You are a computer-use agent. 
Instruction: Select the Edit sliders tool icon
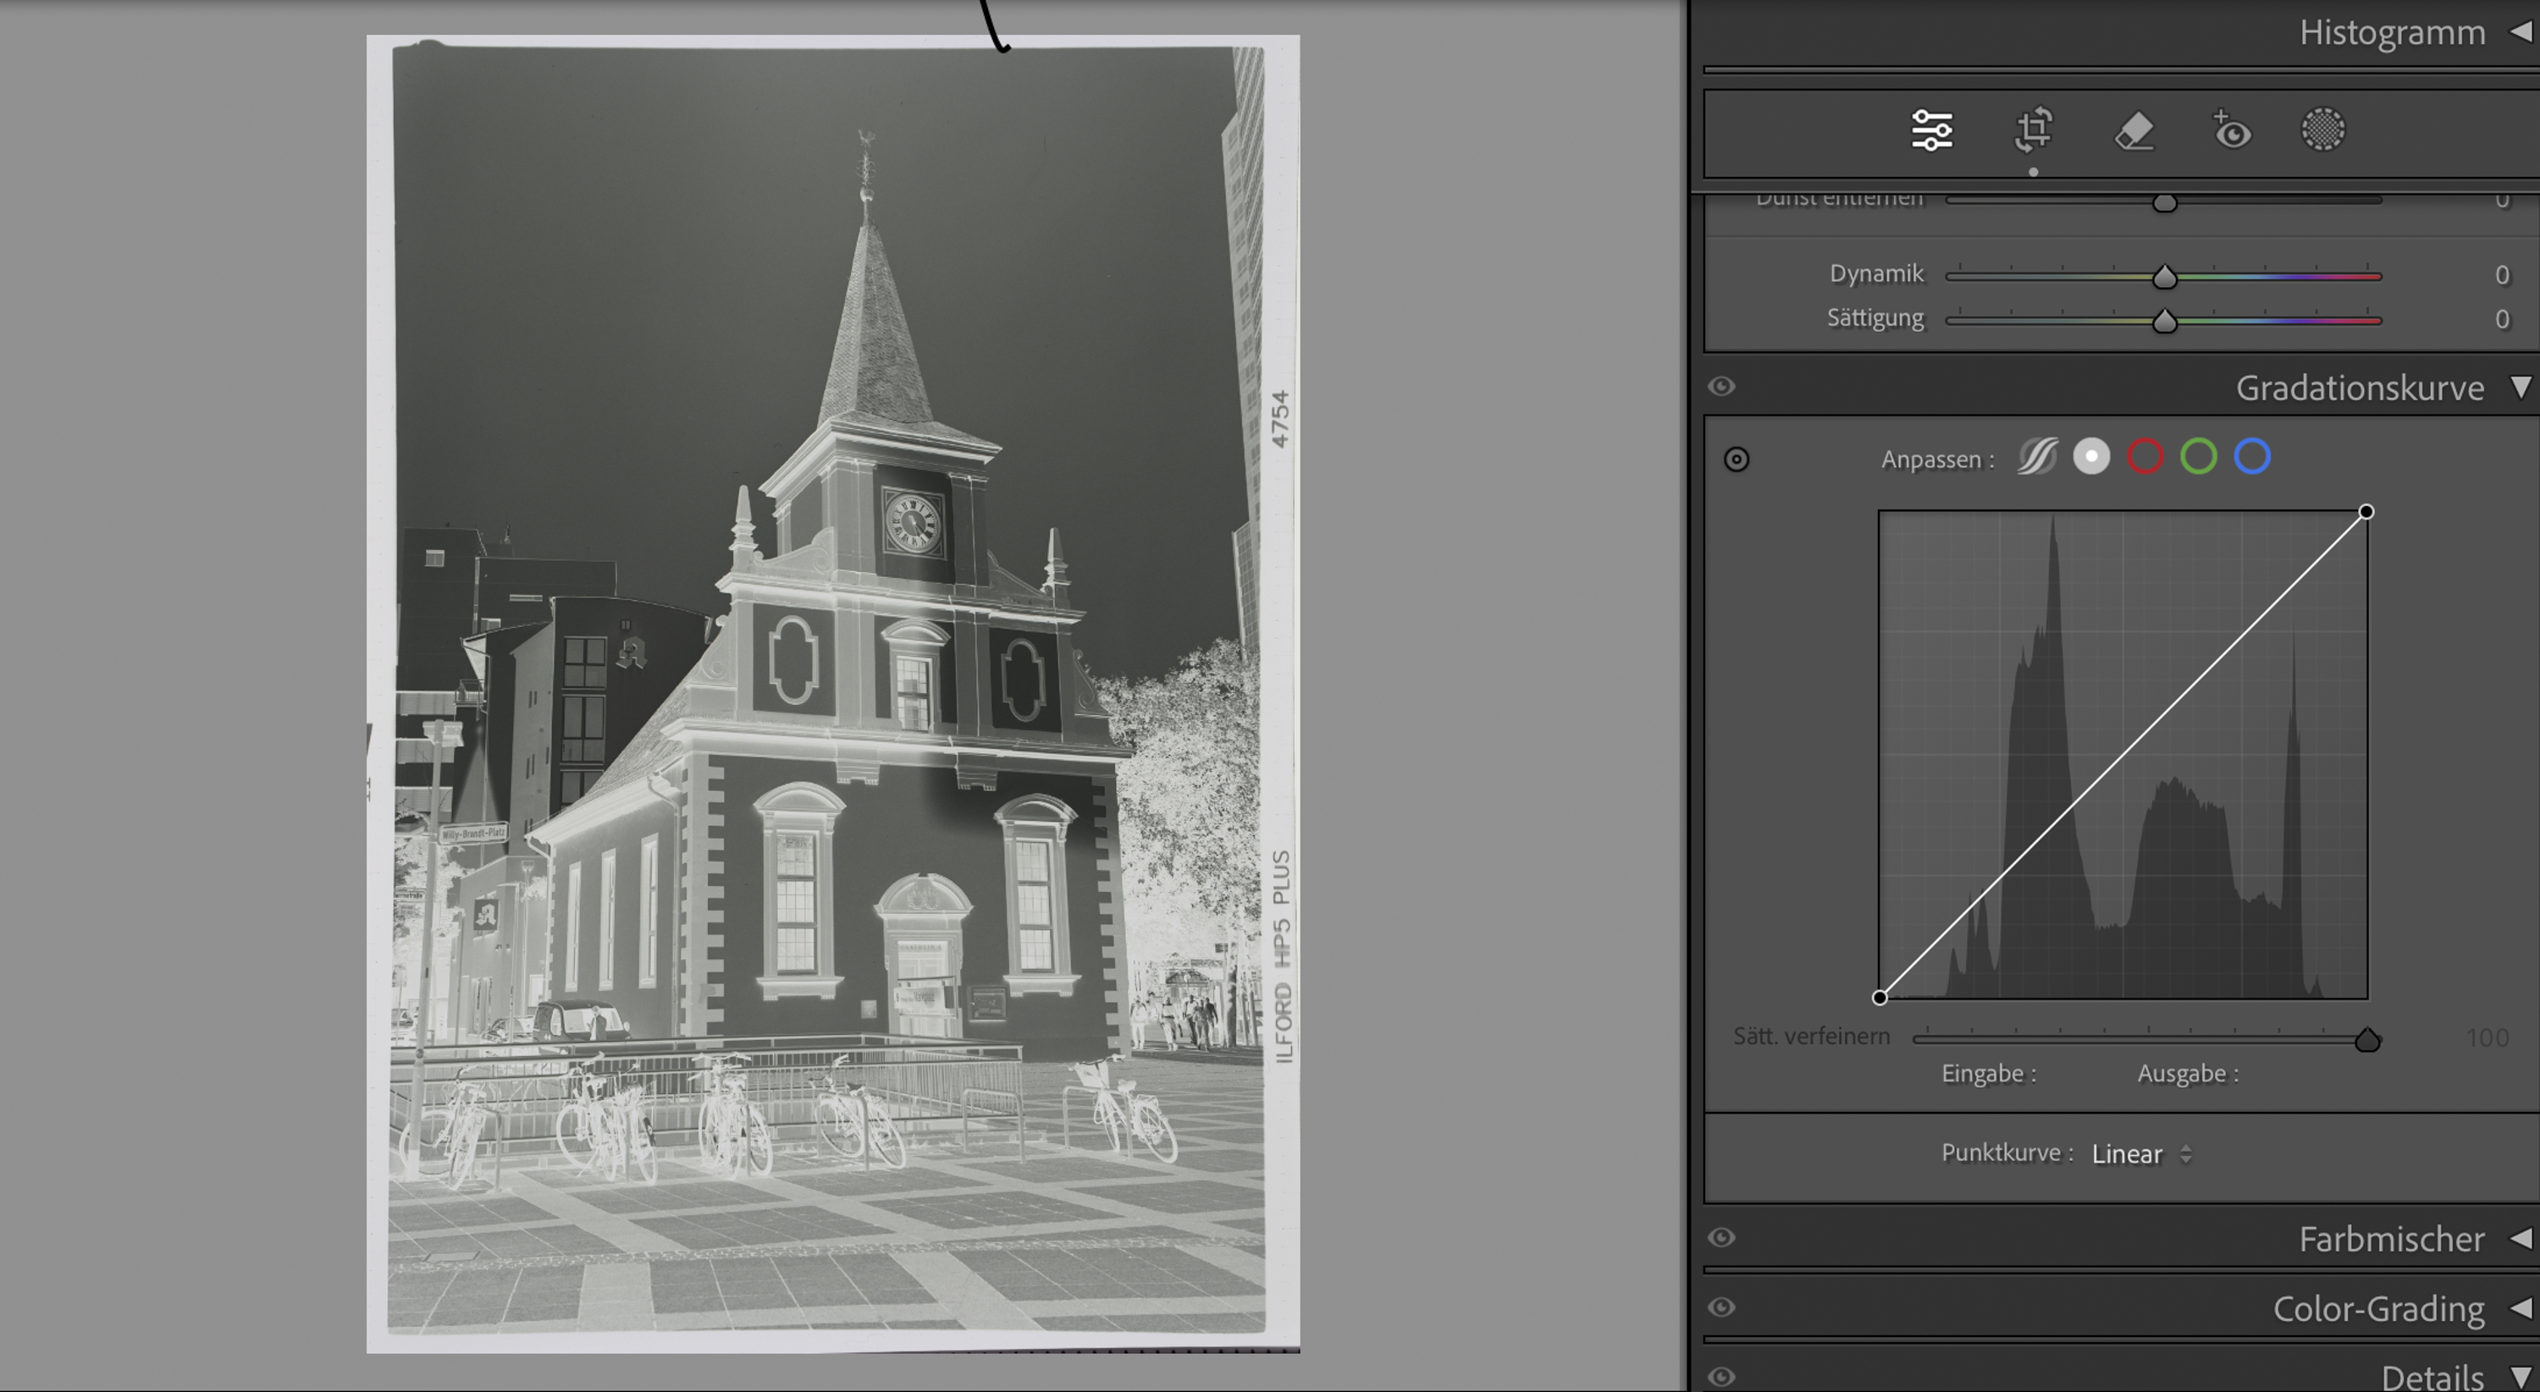coord(1930,131)
